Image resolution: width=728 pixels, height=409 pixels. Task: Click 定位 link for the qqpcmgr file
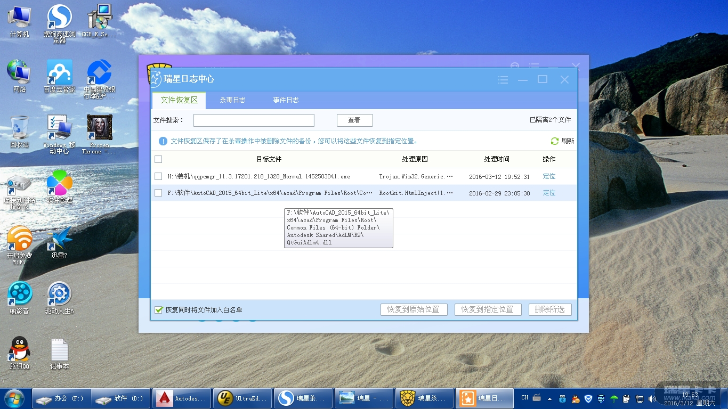coord(549,176)
